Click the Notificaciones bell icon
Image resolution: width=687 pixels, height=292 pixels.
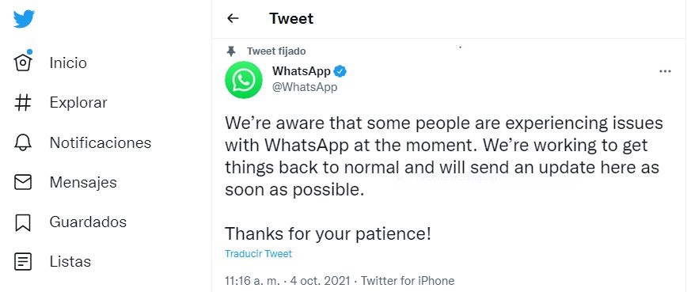[x=23, y=142]
